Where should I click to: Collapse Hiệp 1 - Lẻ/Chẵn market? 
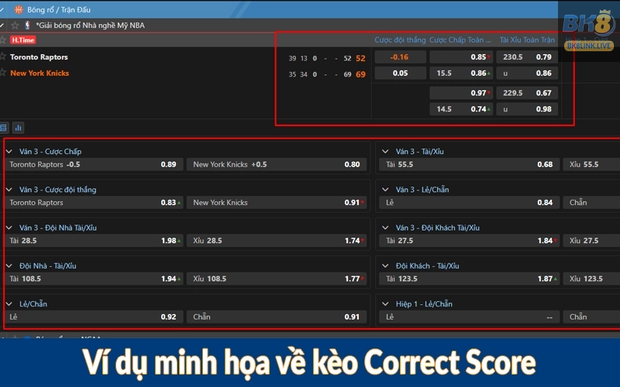pos(385,303)
